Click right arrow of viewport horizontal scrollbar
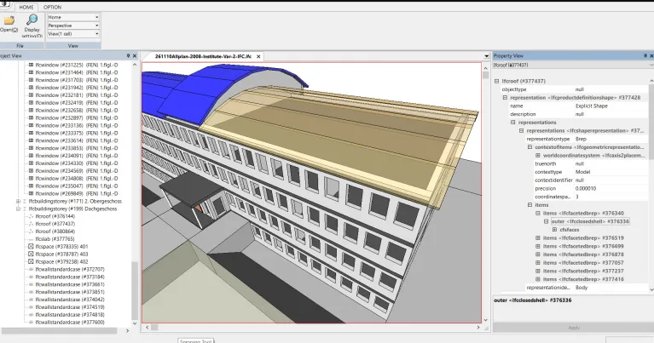Screen dimensions: 654x343 478,328
